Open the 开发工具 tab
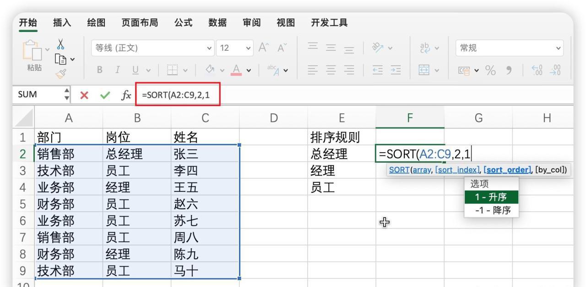Viewport: 586px width, 287px height. (329, 22)
